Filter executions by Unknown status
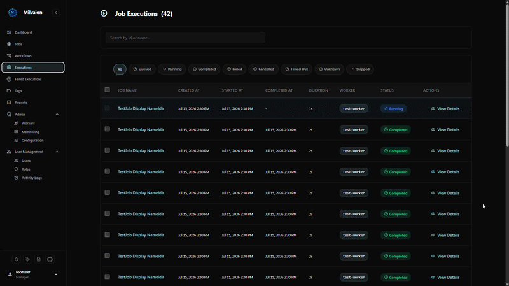The width and height of the screenshot is (509, 286). 329,69
